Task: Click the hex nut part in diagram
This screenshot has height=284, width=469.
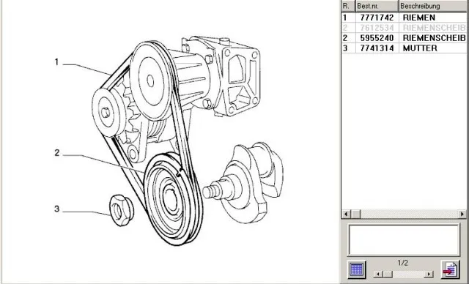Action: click(122, 210)
